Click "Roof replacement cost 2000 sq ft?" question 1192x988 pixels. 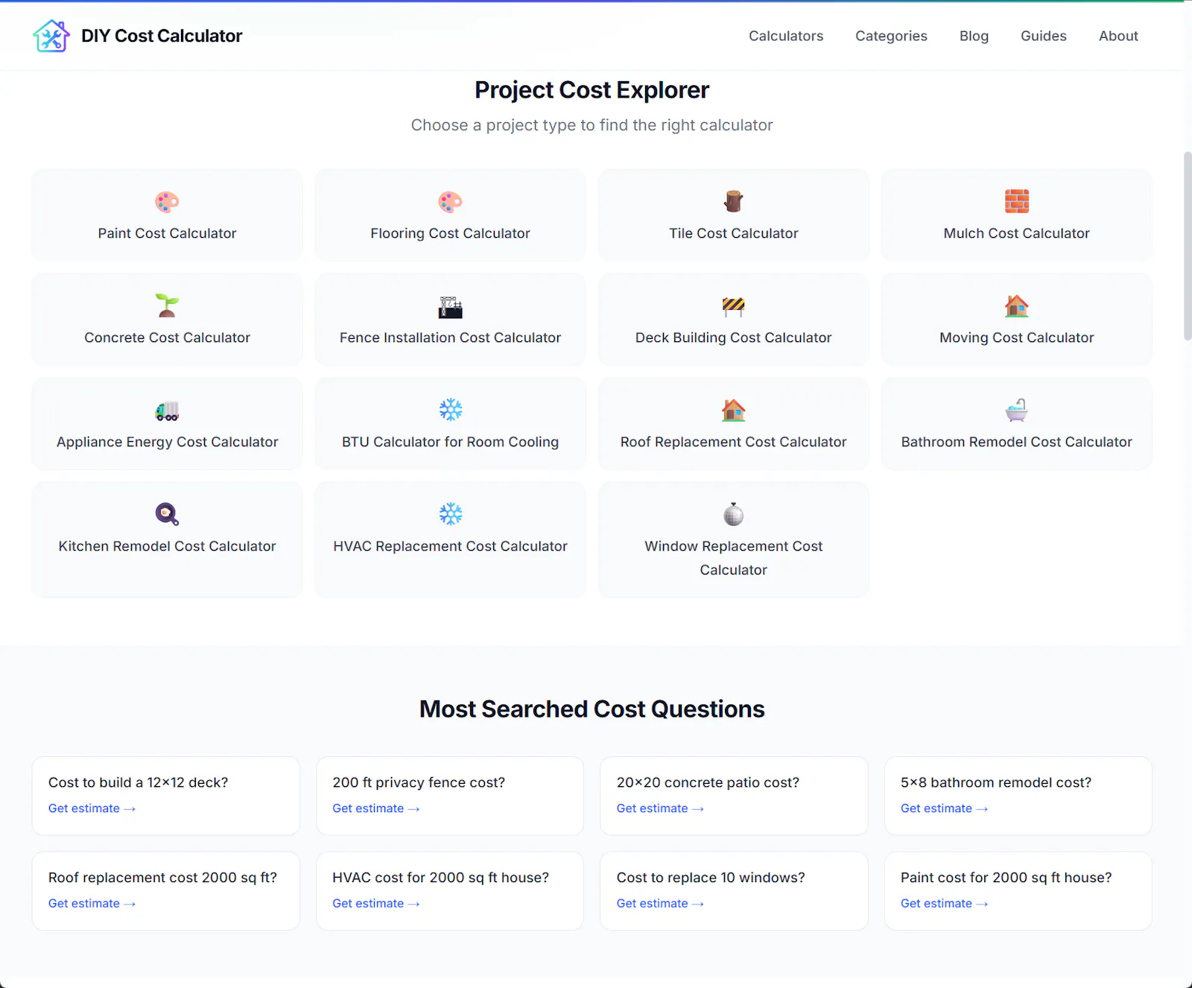click(x=162, y=878)
